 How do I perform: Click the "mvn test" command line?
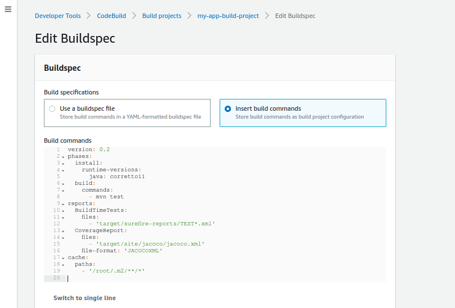click(x=109, y=197)
